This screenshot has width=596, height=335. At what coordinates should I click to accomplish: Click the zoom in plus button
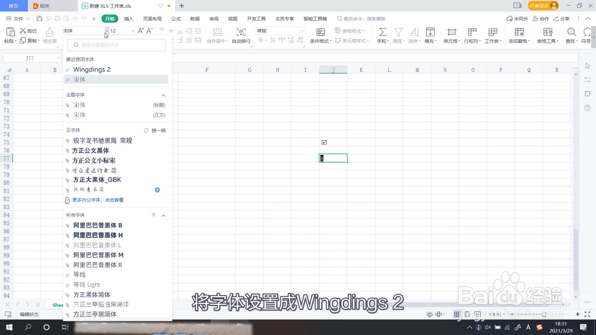click(x=577, y=315)
